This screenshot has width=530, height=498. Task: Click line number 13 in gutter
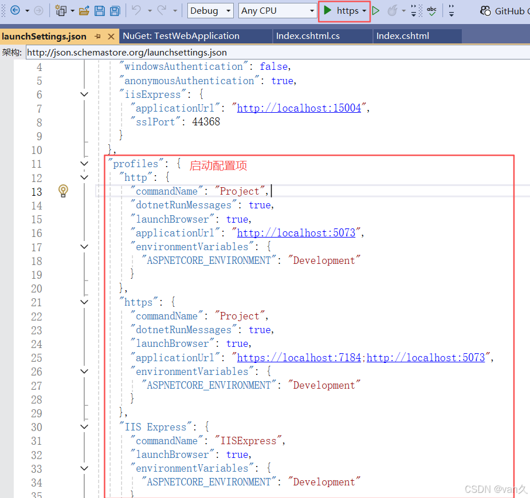(x=37, y=192)
